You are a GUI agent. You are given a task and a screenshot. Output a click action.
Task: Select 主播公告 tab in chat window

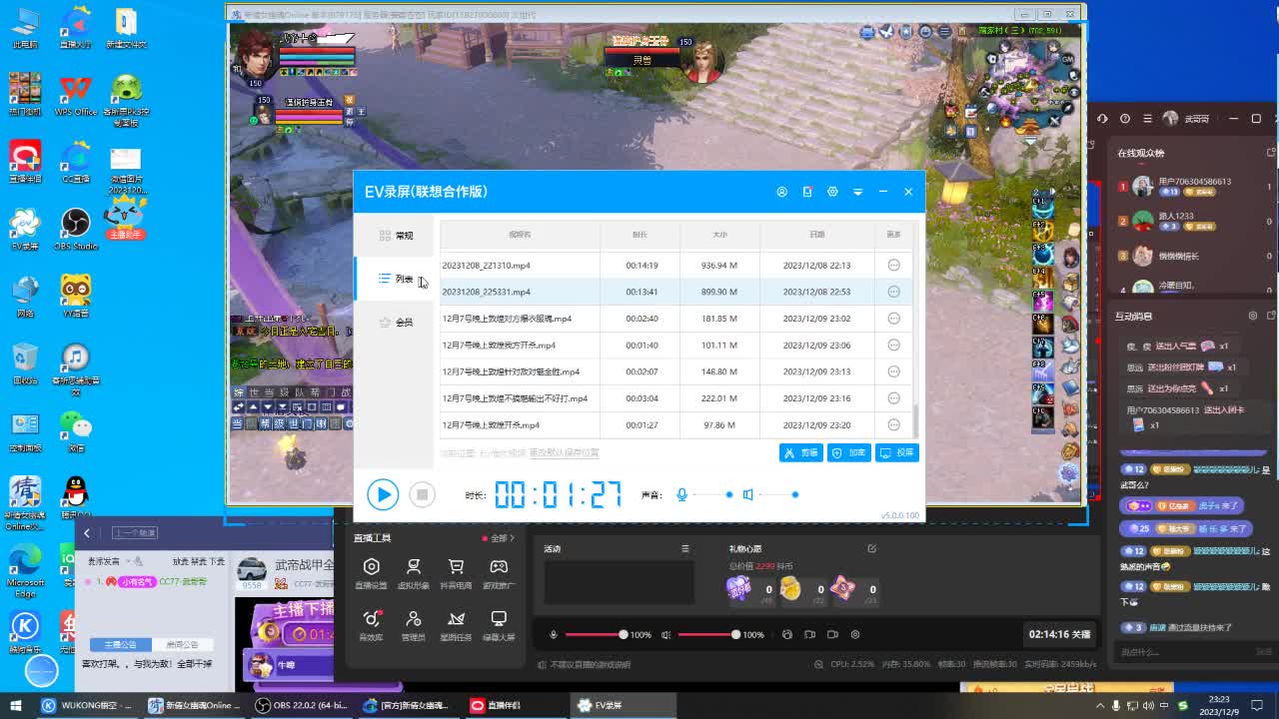coord(121,645)
